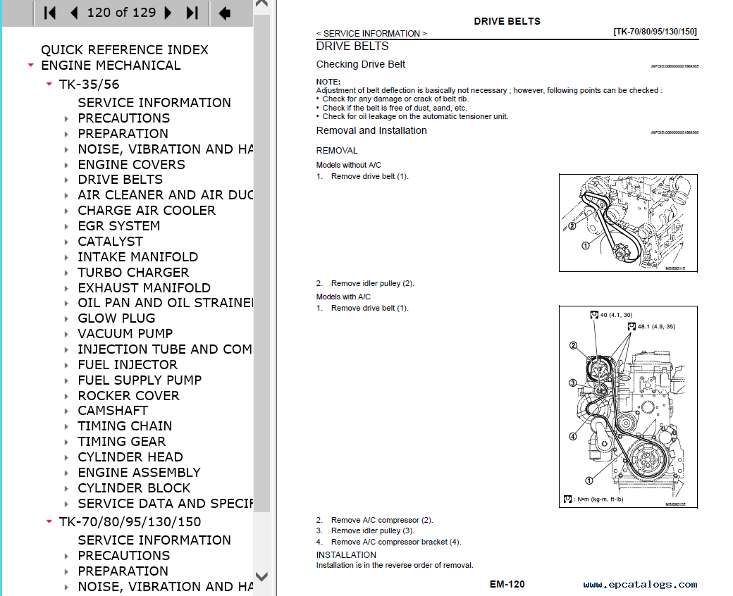733x596 pixels.
Task: Click the 'Remove idler pulley (2).' step
Action: click(x=373, y=283)
